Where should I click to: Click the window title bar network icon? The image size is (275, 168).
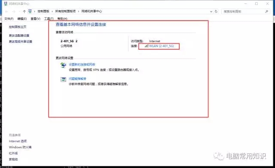click(x=6, y=3)
